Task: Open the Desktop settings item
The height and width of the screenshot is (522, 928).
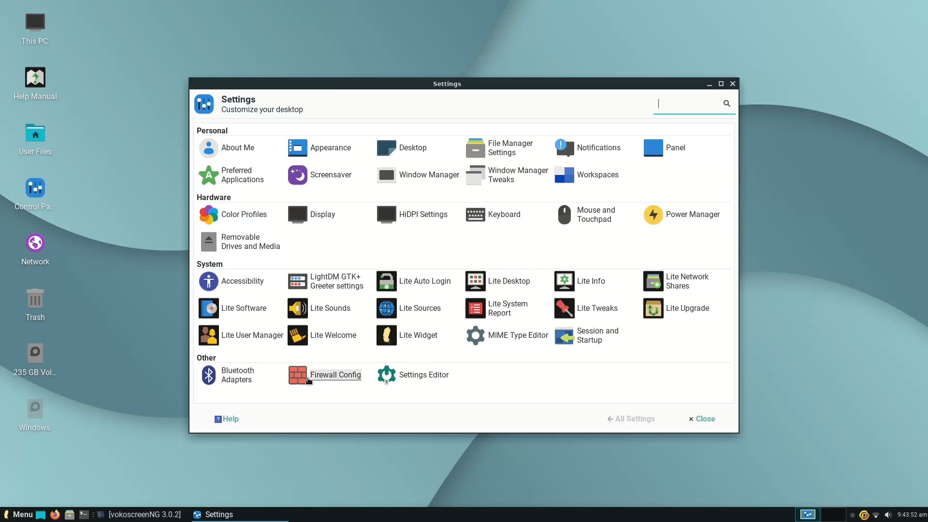Action: click(402, 148)
